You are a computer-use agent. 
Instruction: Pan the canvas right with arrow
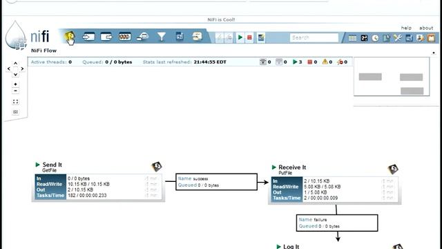click(22, 68)
